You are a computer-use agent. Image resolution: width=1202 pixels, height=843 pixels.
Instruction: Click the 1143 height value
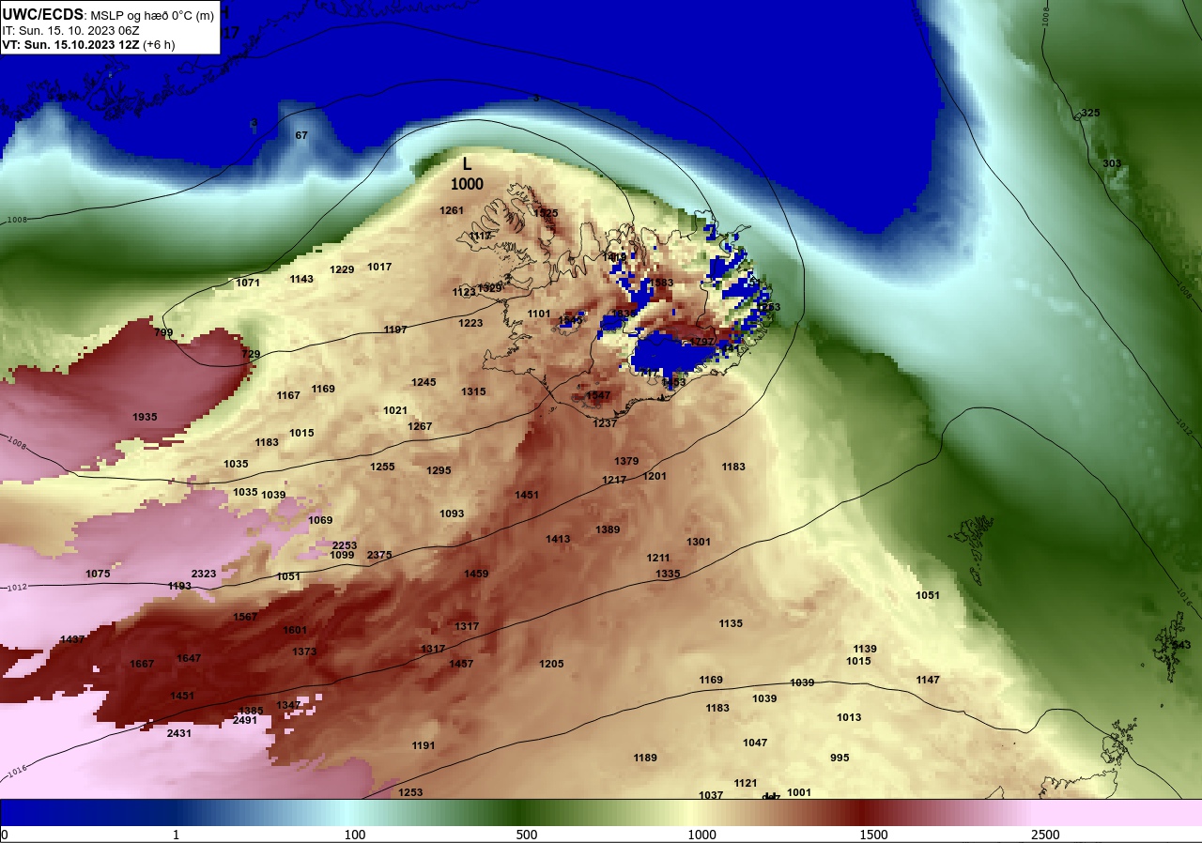pos(301,279)
